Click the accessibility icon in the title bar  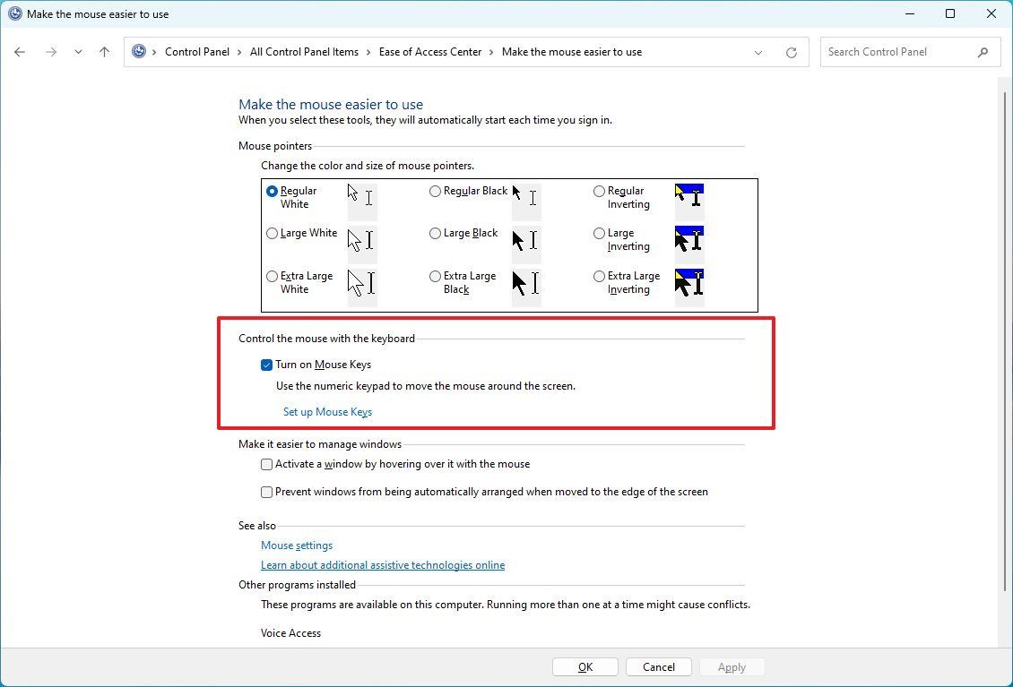click(13, 13)
